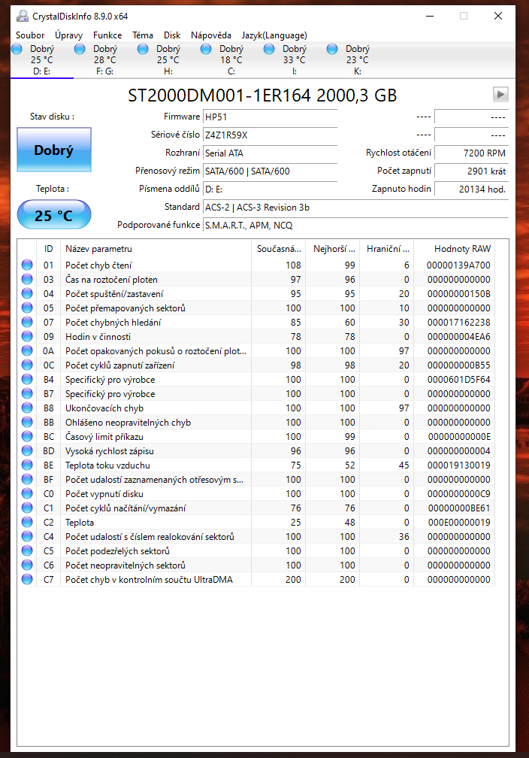529x758 pixels.
Task: Click the CrystalDiskInfo title bar app icon
Action: (23, 16)
